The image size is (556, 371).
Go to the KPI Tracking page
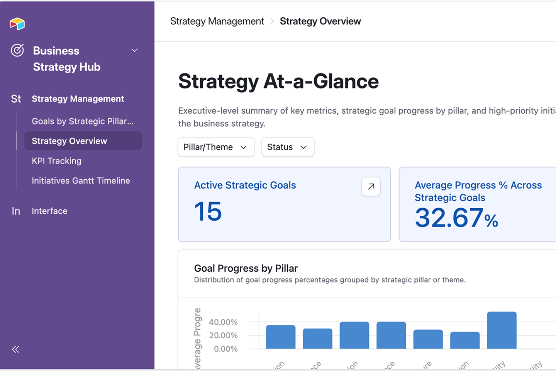coord(57,161)
